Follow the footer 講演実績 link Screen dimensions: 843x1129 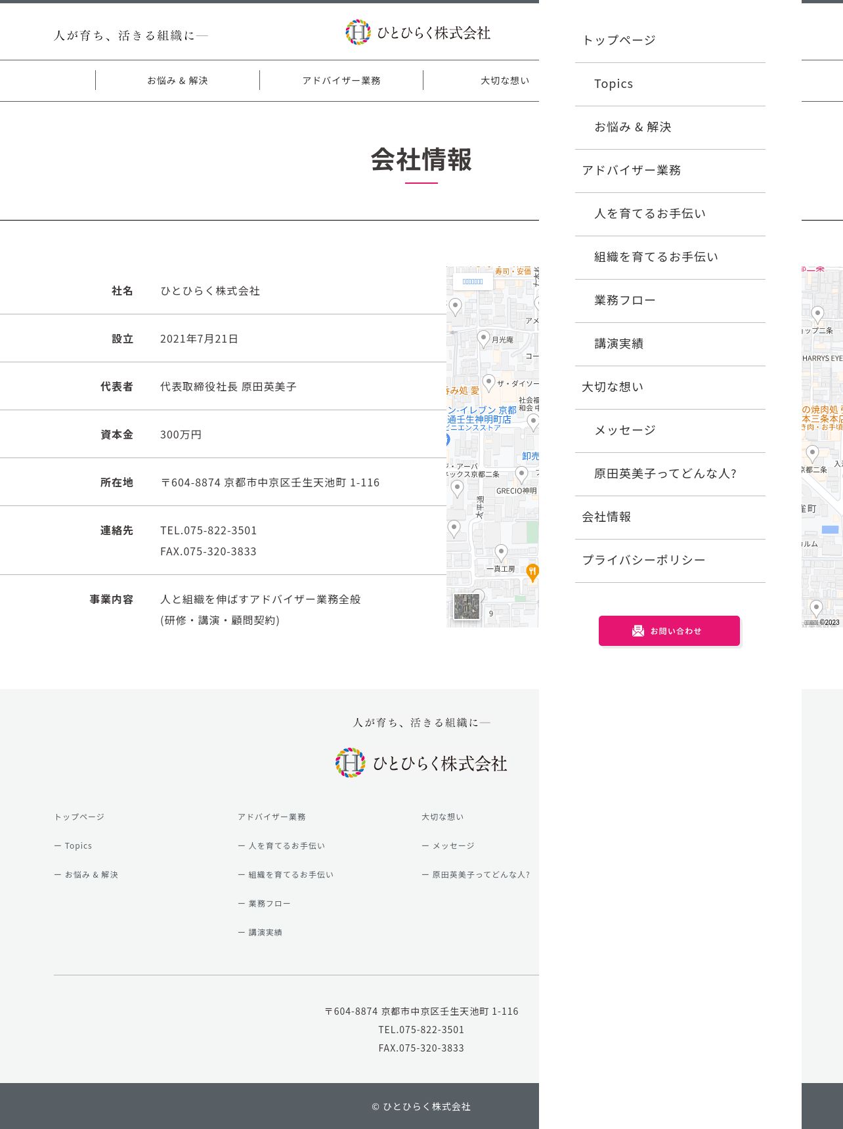[x=260, y=932]
